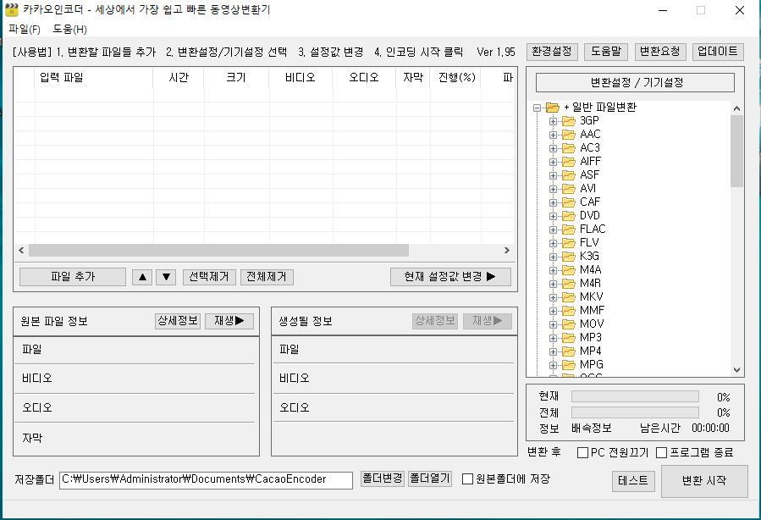
Task: Open 환경설정 preferences
Action: pyautogui.click(x=552, y=52)
